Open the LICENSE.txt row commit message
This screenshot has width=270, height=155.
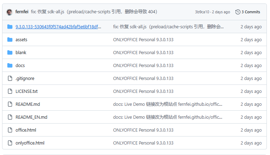(143, 91)
